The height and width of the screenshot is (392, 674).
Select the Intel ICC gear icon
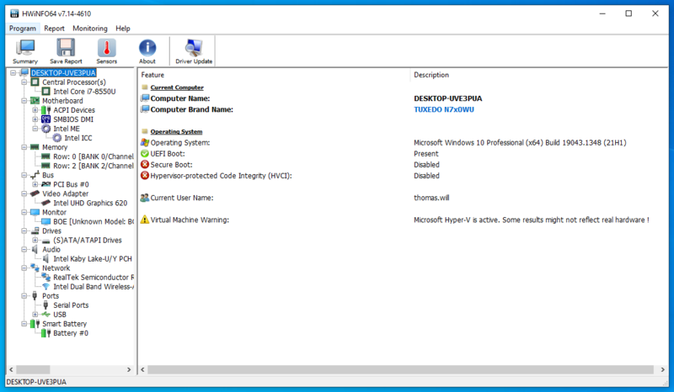[x=56, y=138]
